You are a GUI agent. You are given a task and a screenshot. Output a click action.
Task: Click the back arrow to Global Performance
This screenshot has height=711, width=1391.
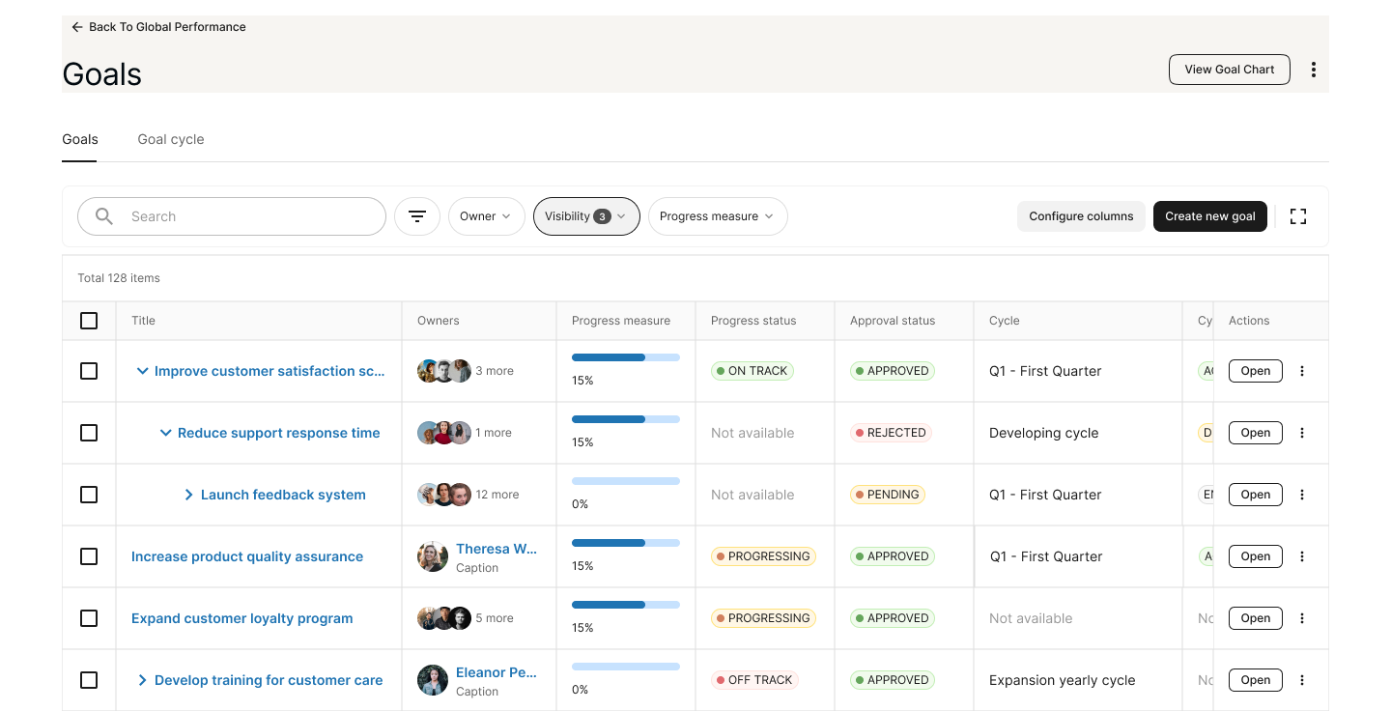pyautogui.click(x=77, y=26)
